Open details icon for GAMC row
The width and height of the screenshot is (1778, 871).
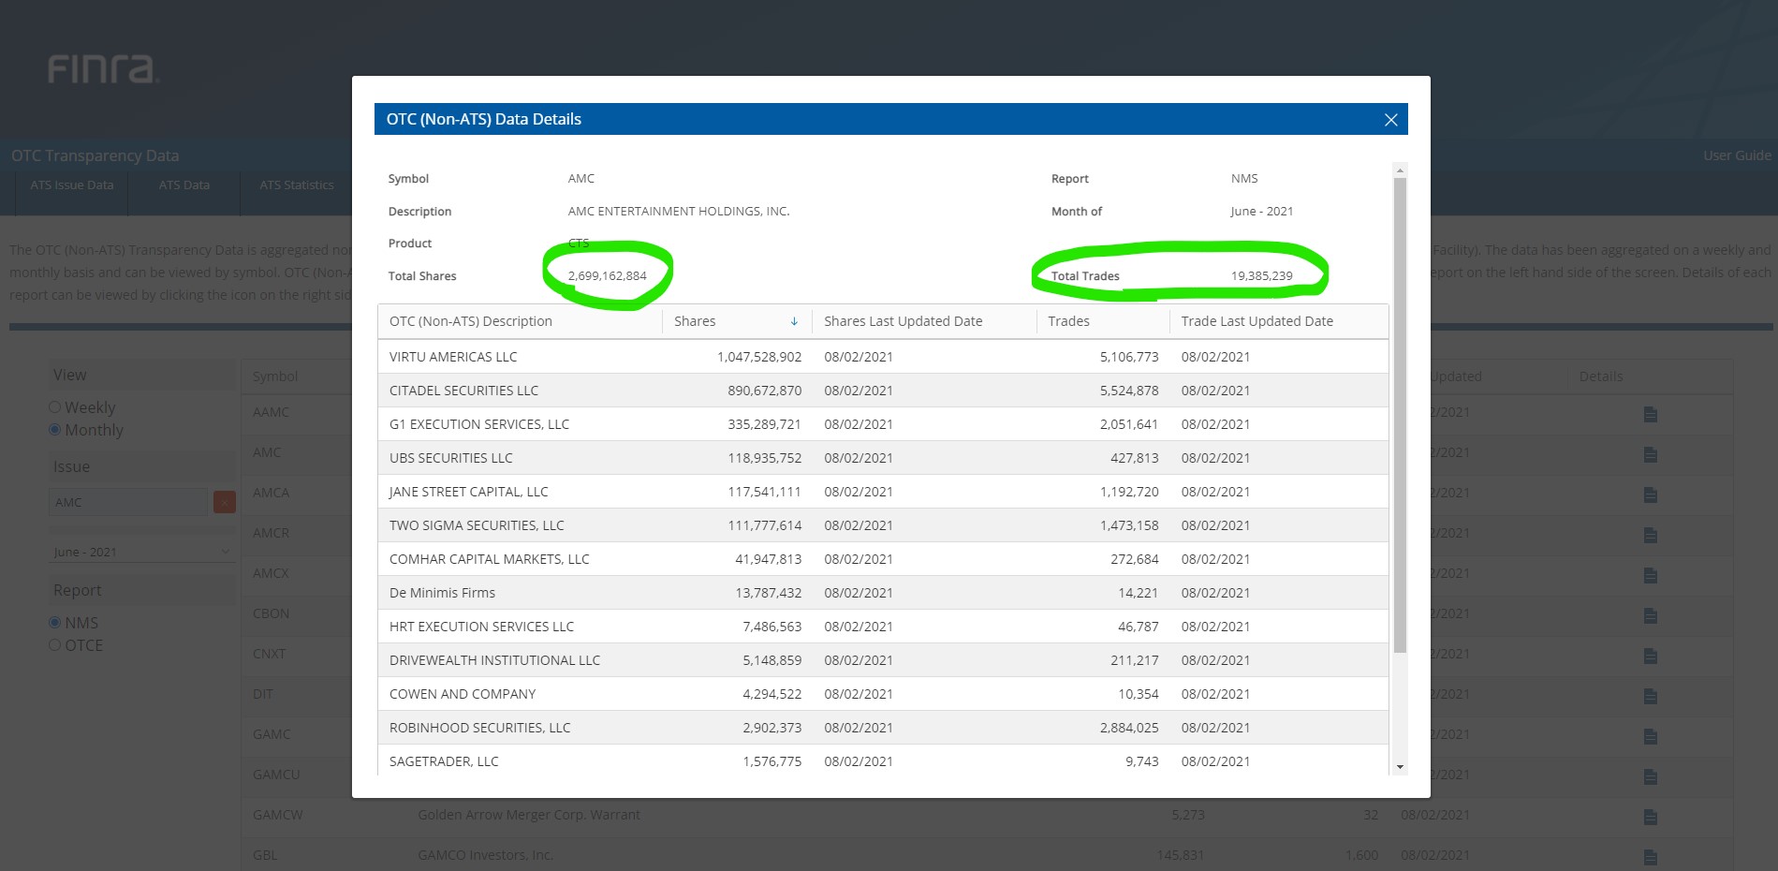(1650, 736)
